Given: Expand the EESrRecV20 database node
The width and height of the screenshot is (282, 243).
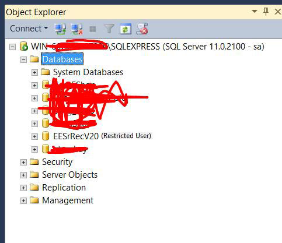Looking at the screenshot, I should pyautogui.click(x=34, y=136).
